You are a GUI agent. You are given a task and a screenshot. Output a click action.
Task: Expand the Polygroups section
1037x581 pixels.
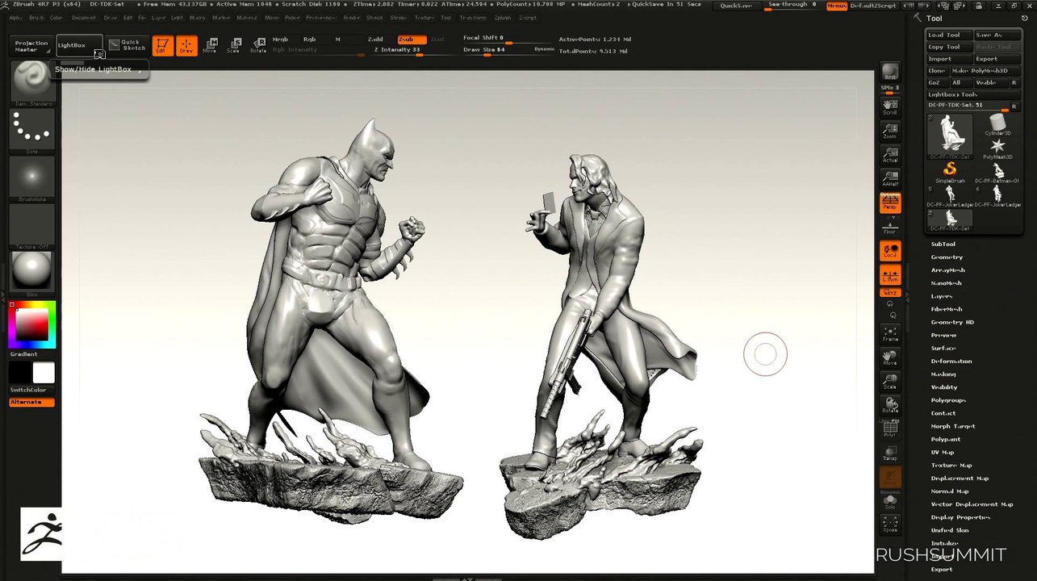point(948,399)
